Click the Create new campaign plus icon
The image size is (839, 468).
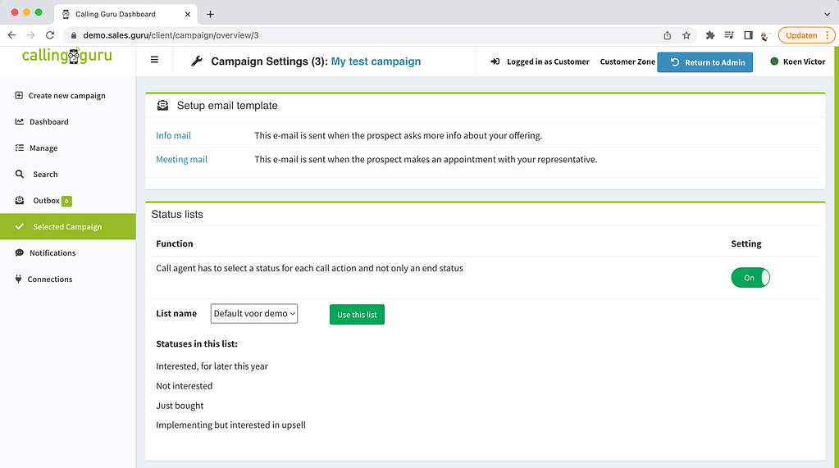(19, 95)
